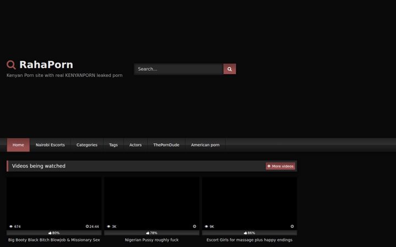Click the 80% rating bar
Screen dimensions: 396x247
54,233
